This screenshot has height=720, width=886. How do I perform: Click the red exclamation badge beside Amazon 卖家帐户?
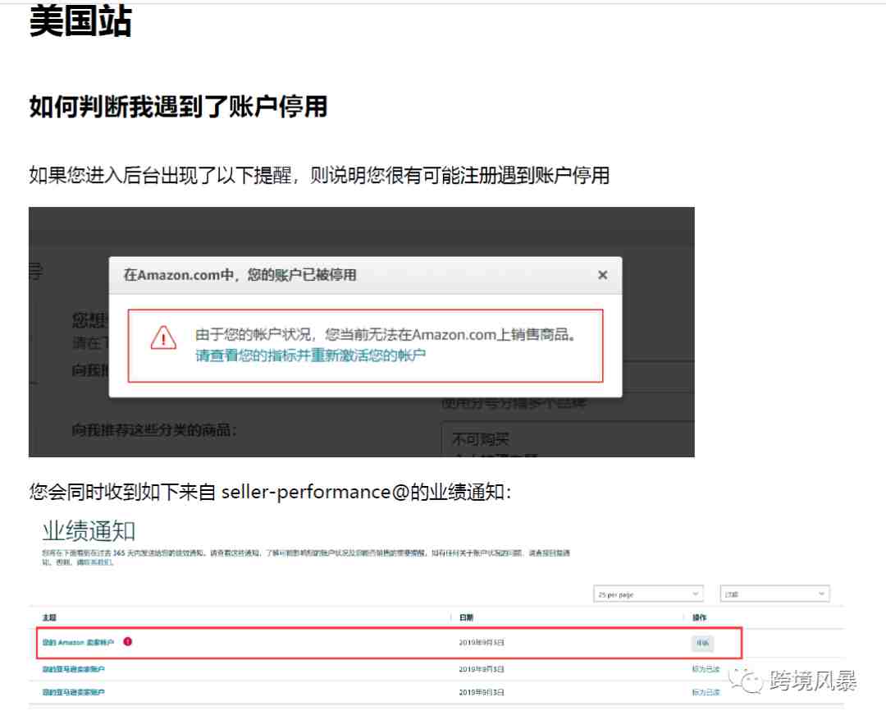128,641
